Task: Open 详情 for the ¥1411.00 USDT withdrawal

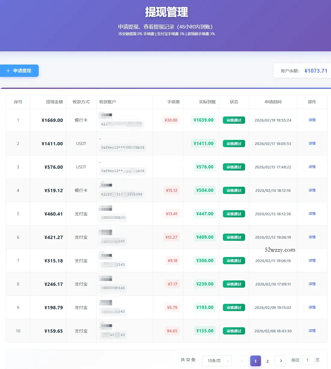Action: tap(312, 144)
